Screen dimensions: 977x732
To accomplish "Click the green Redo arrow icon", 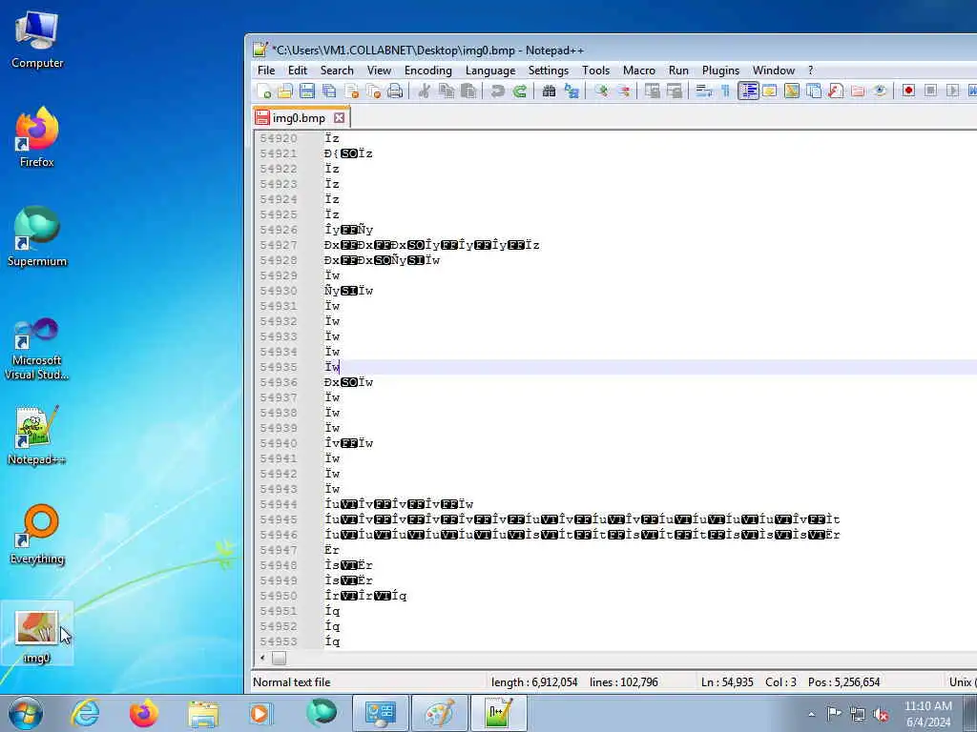I will 520,91.
